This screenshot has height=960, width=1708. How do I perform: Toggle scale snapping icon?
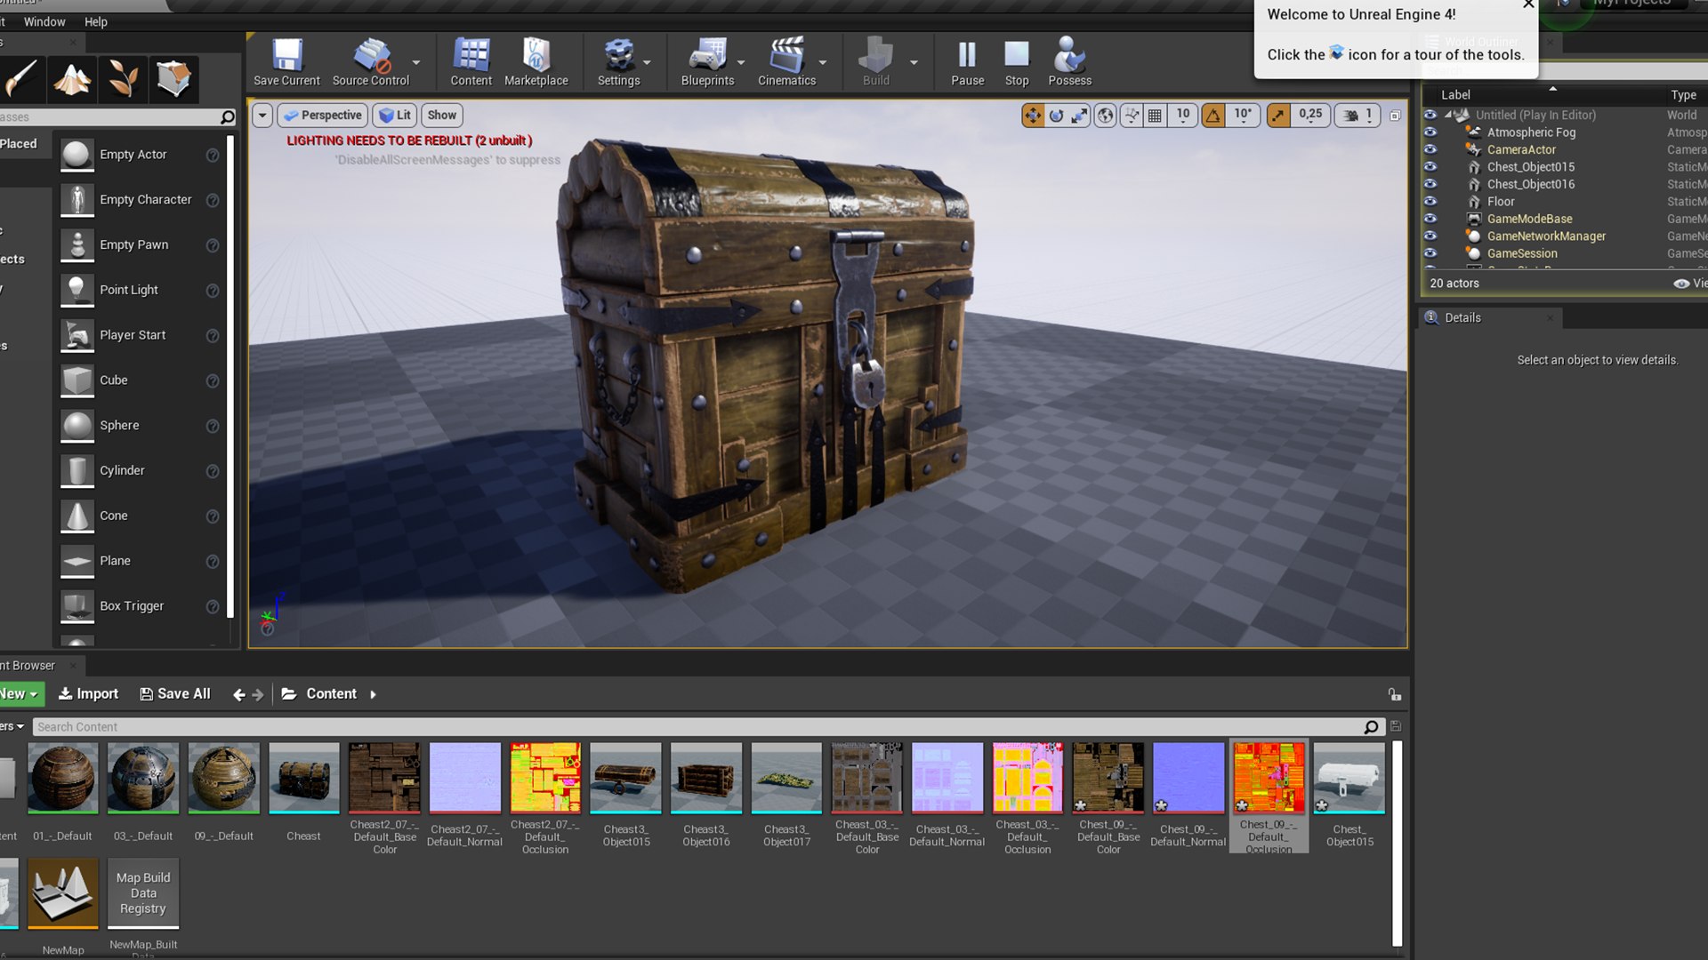(1278, 115)
